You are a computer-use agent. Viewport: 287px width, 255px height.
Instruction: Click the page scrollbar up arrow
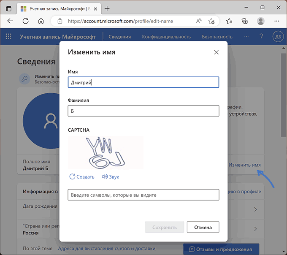[284, 48]
